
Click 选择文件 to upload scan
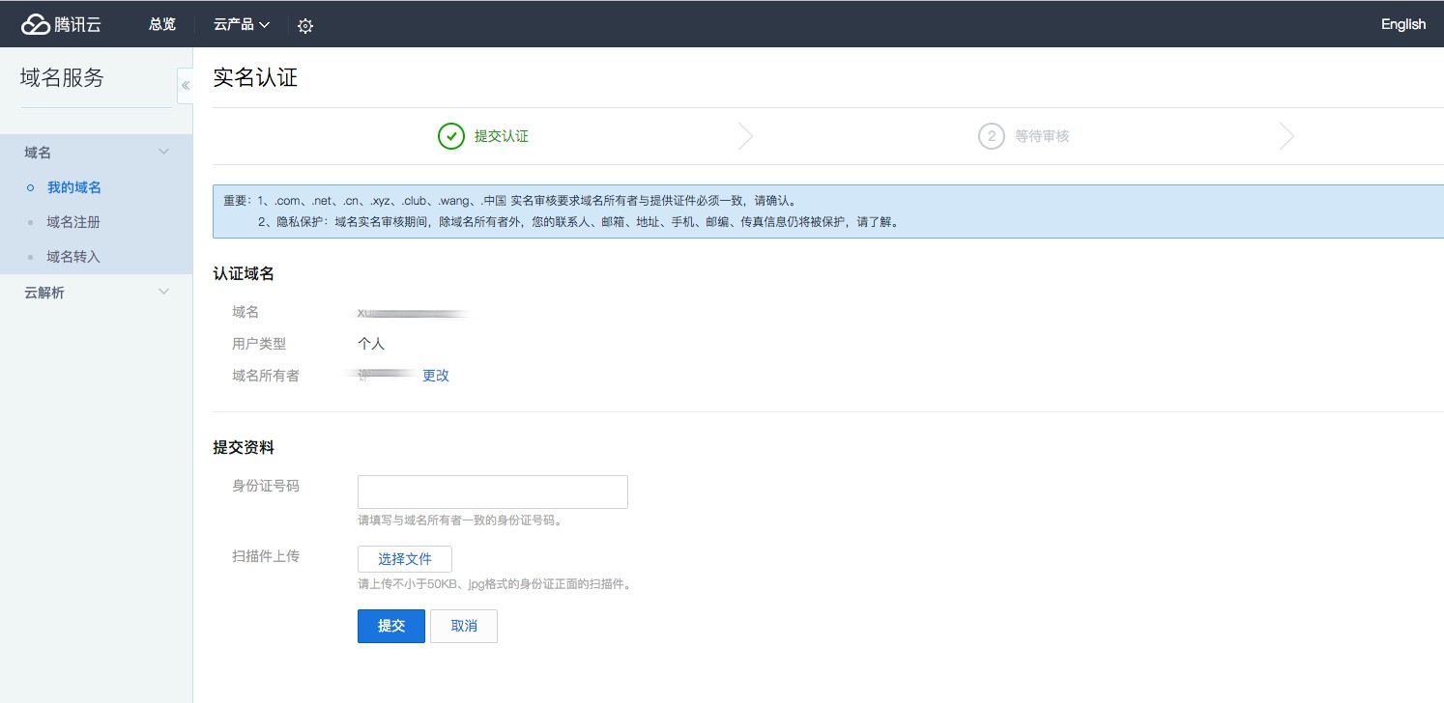[404, 559]
